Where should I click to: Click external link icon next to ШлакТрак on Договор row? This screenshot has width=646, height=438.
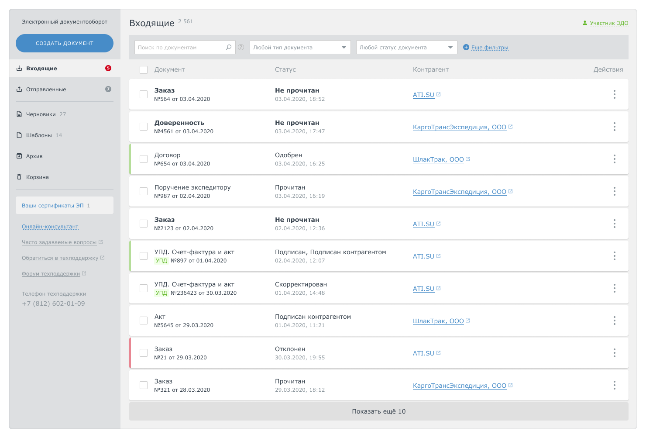[468, 159]
